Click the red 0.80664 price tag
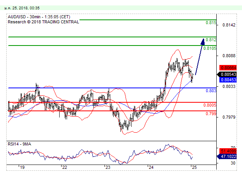This screenshot has width=242, height=177. pos(228,68)
